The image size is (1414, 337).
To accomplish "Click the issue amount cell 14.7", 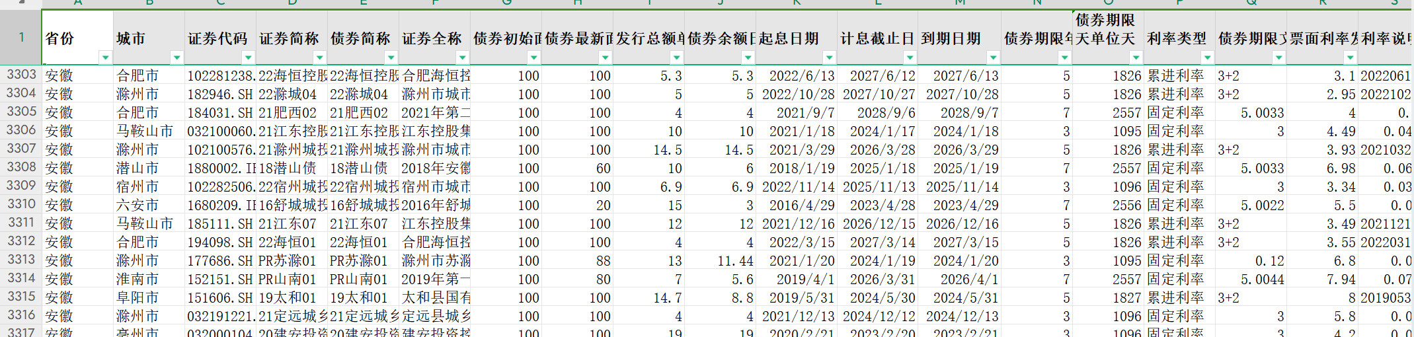I will tap(649, 297).
